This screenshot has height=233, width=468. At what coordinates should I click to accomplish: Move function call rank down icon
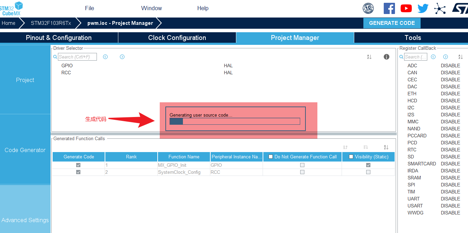[365, 147]
